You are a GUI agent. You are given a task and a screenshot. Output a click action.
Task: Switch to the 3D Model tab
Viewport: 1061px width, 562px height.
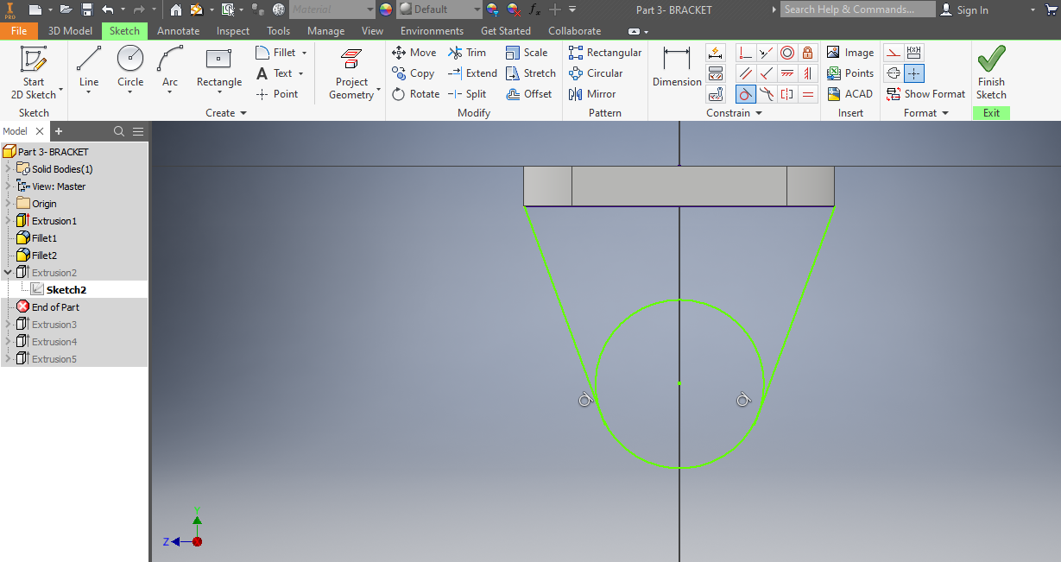point(70,29)
